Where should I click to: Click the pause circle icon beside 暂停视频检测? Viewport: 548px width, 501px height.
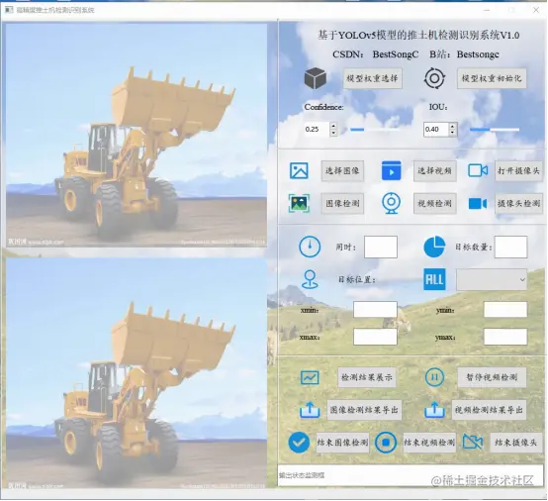point(434,377)
